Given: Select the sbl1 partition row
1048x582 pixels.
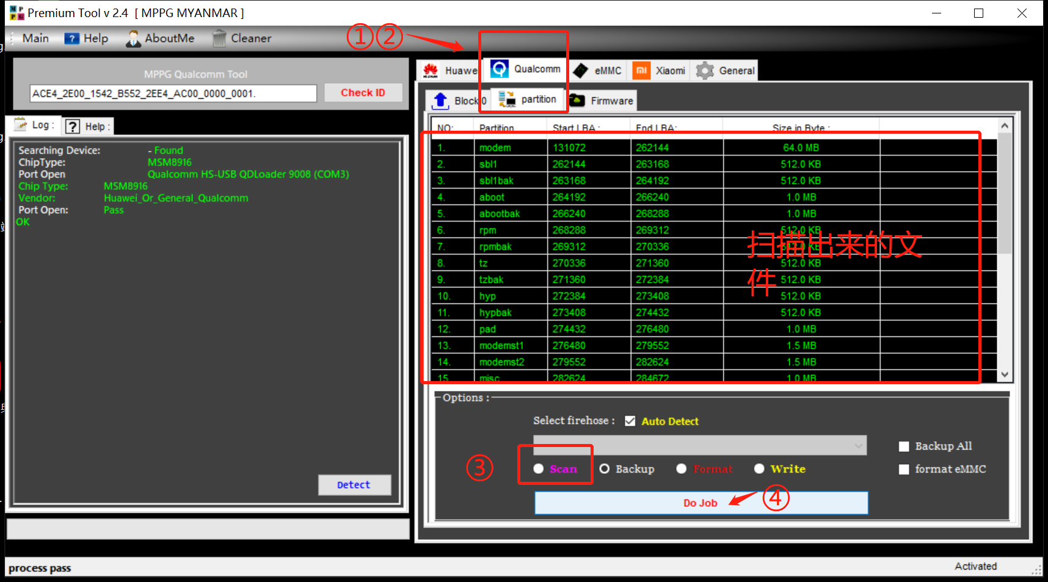Looking at the screenshot, I should tap(714, 164).
